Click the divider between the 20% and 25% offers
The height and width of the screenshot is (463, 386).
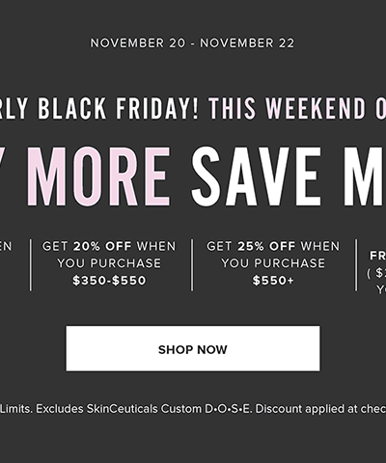click(x=192, y=265)
